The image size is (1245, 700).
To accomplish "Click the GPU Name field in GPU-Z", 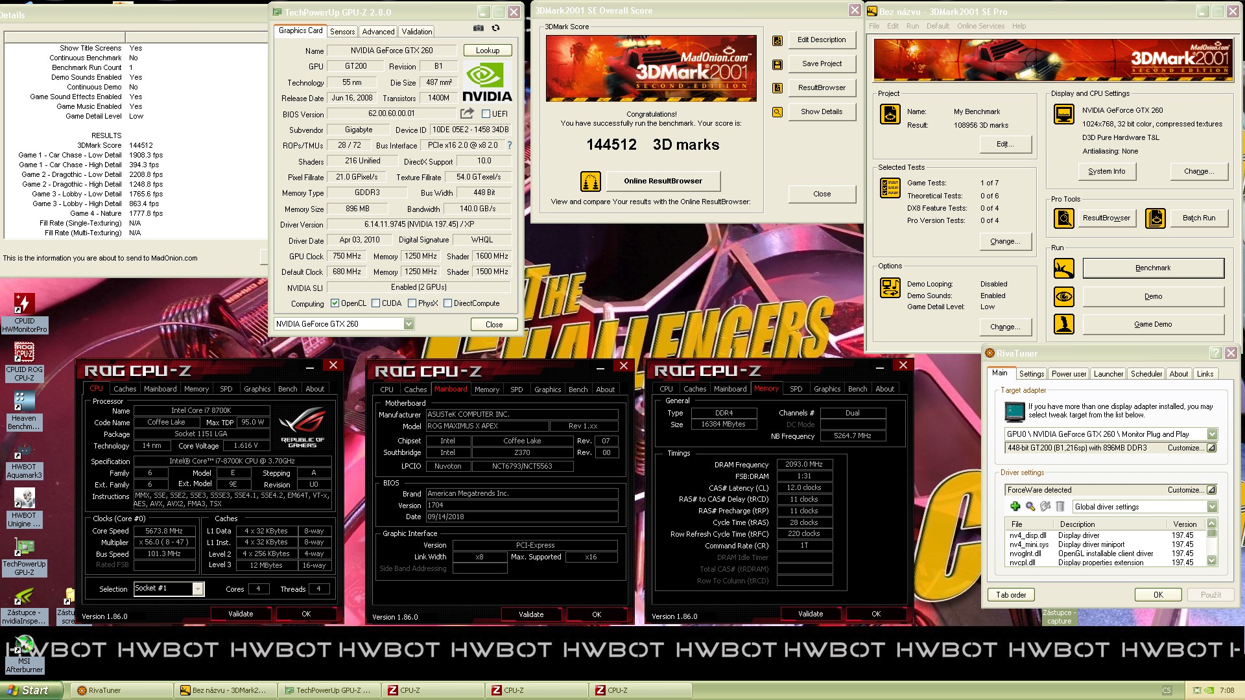I will click(391, 51).
